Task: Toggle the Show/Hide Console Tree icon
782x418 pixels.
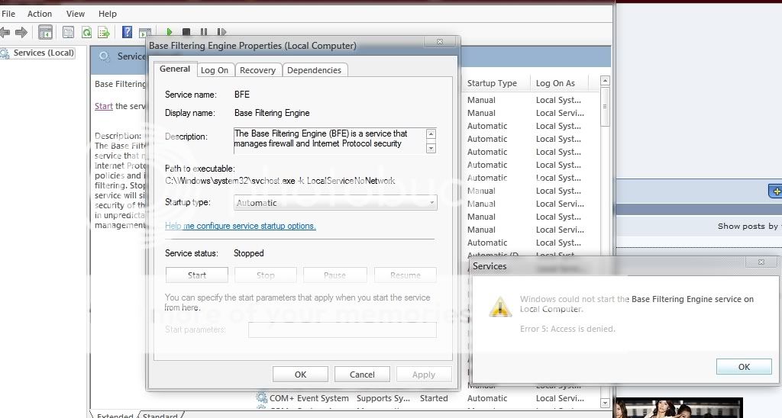Action: coord(45,32)
